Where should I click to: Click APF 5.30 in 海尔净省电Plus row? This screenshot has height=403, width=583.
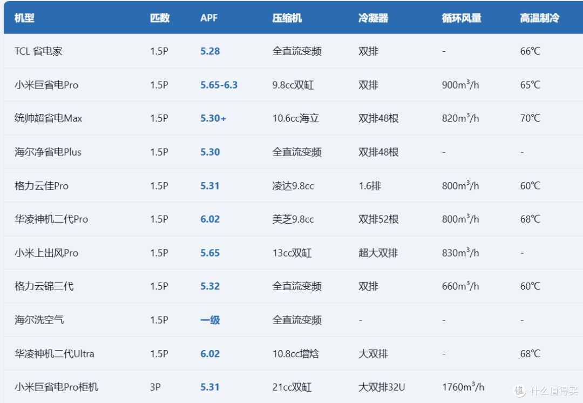coord(210,152)
